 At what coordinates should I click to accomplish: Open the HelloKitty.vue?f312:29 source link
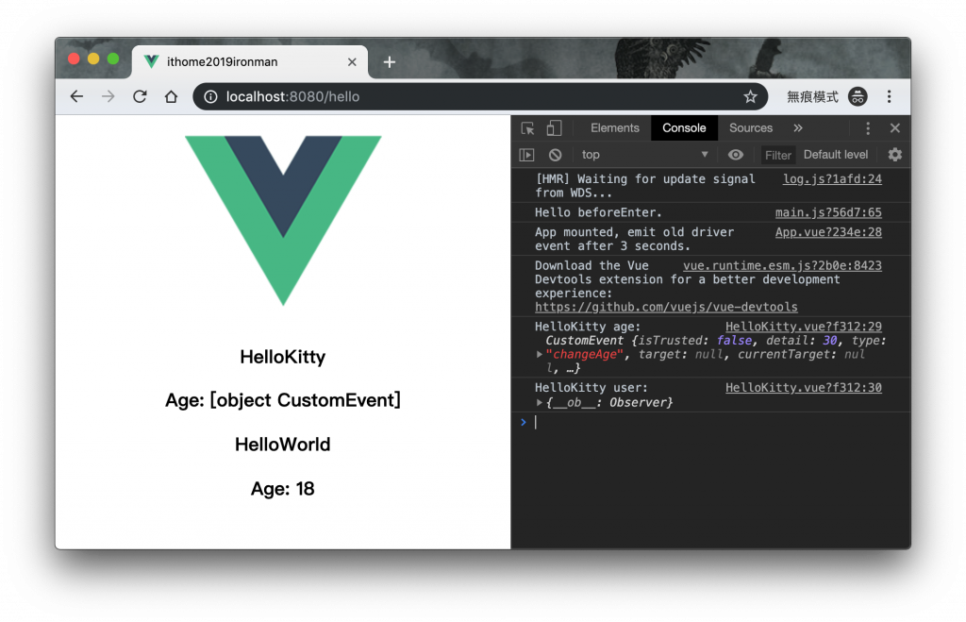pos(804,327)
